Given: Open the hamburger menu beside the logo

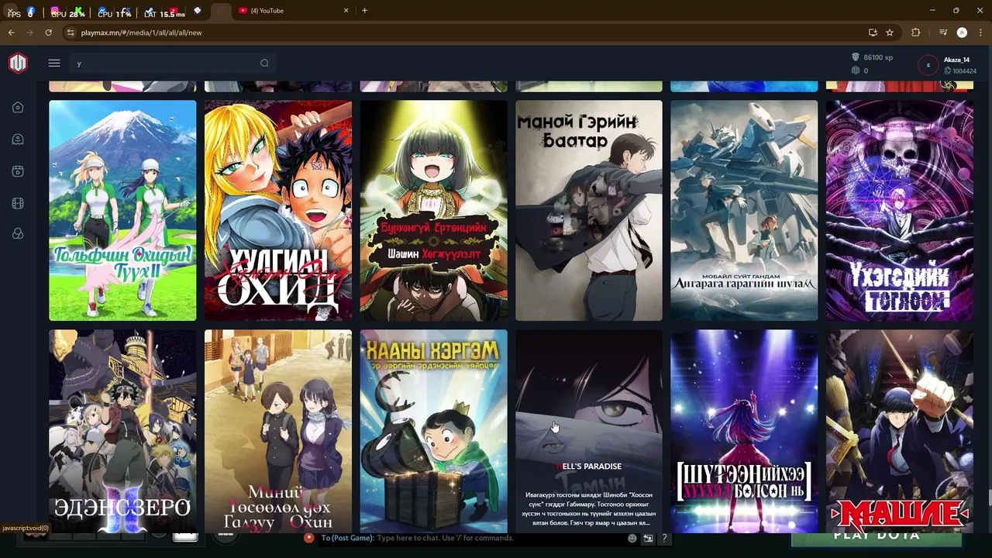Looking at the screenshot, I should pos(54,64).
